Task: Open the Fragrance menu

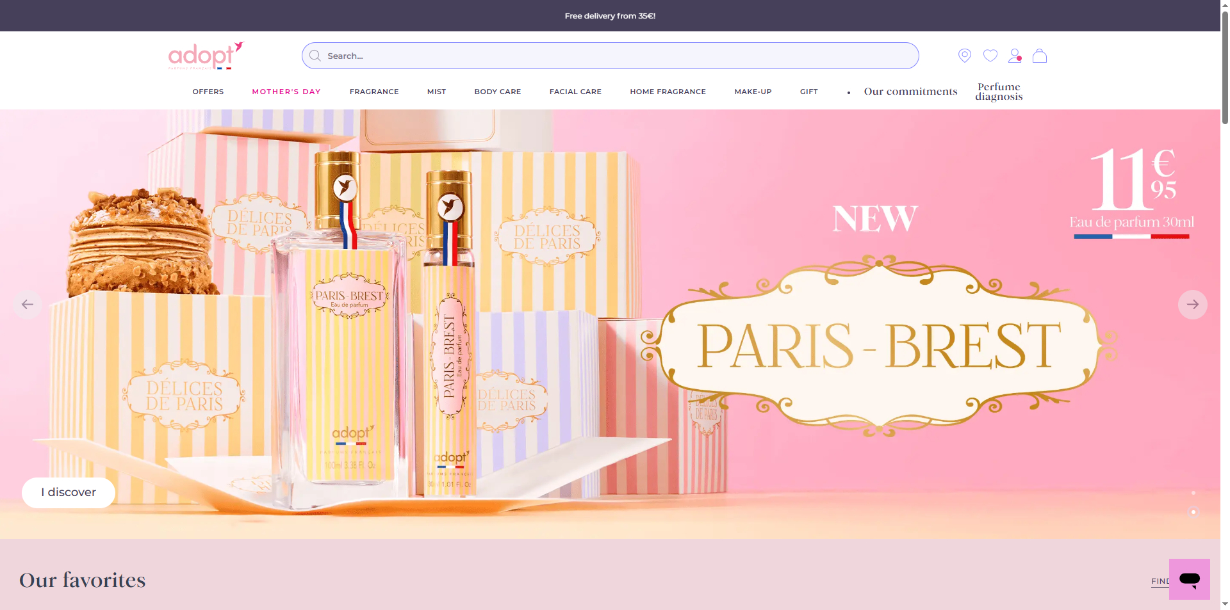Action: click(374, 92)
